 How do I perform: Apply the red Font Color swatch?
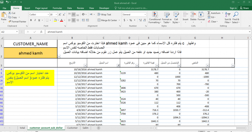coord(61,20)
